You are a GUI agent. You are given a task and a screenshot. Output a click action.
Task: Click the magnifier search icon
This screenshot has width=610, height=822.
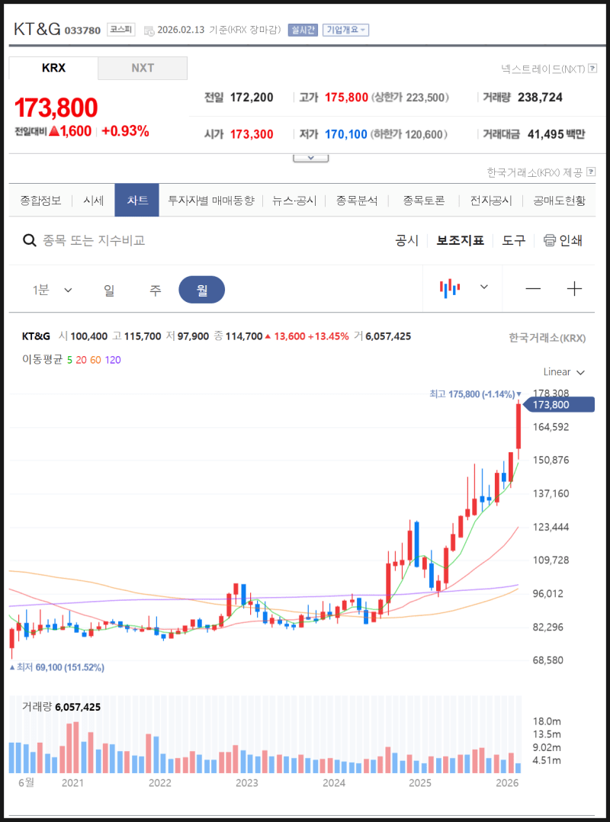click(x=29, y=241)
